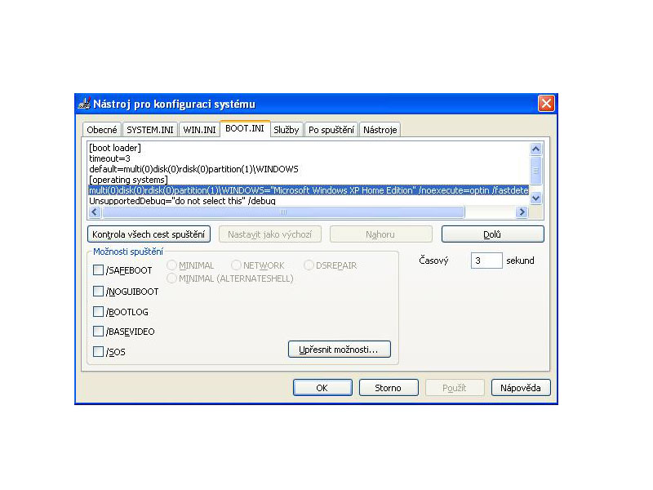Open the Po spuštění tab
653x490 pixels.
pos(331,130)
